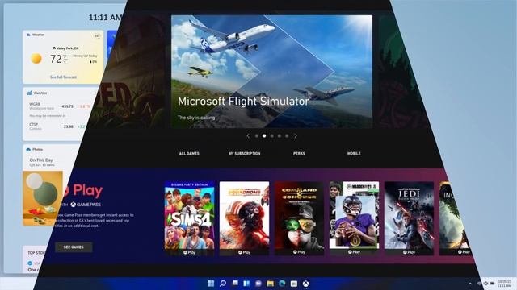Open the Microsoft Flight Simulator banner
Image resolution: width=517 pixels, height=290 pixels.
click(x=271, y=72)
